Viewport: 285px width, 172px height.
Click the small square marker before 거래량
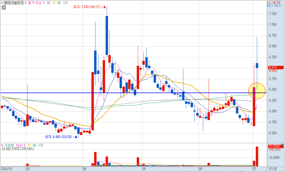[2, 145]
